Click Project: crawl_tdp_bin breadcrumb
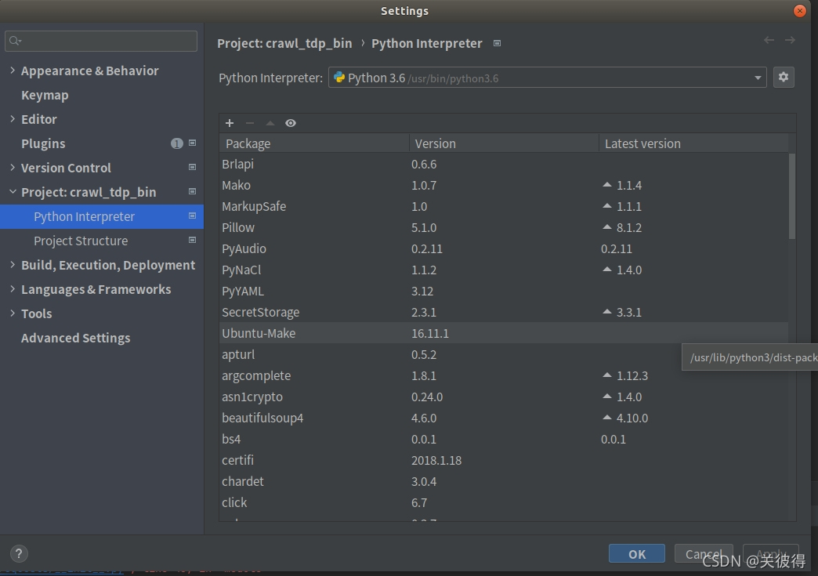 [x=284, y=43]
